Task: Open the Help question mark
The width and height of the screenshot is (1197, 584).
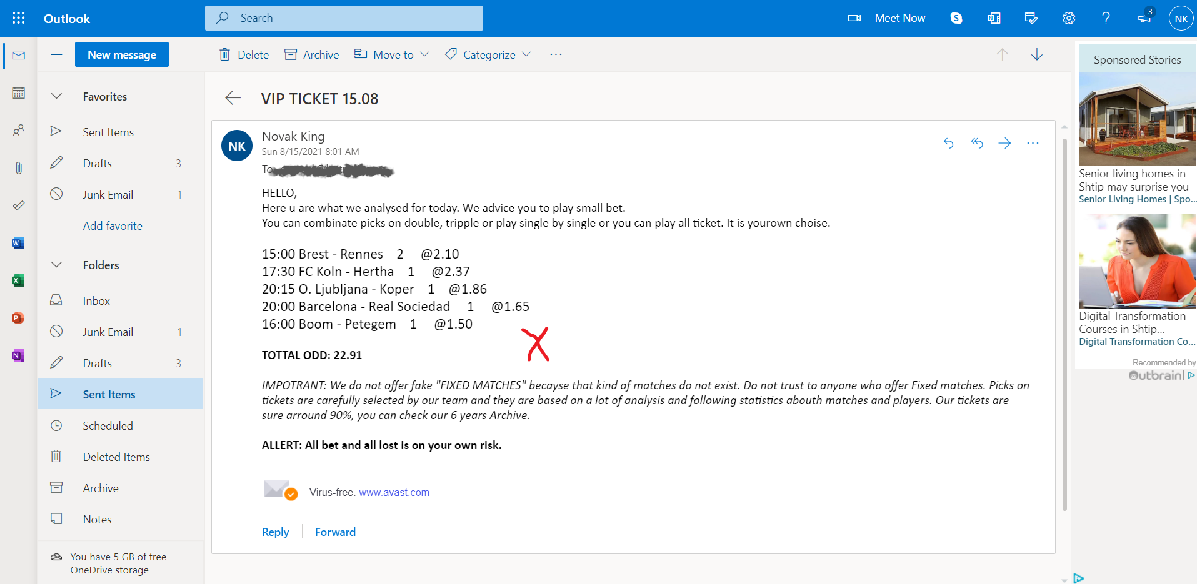Action: pos(1106,18)
